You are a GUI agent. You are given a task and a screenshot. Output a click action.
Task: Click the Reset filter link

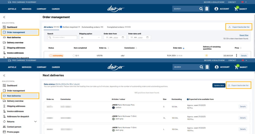pyautogui.click(x=244, y=35)
